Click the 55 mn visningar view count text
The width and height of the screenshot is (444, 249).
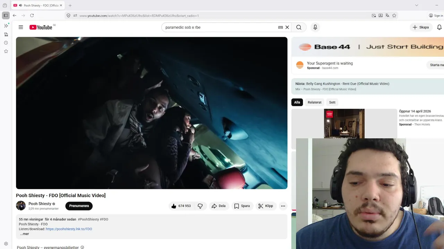pos(31,219)
